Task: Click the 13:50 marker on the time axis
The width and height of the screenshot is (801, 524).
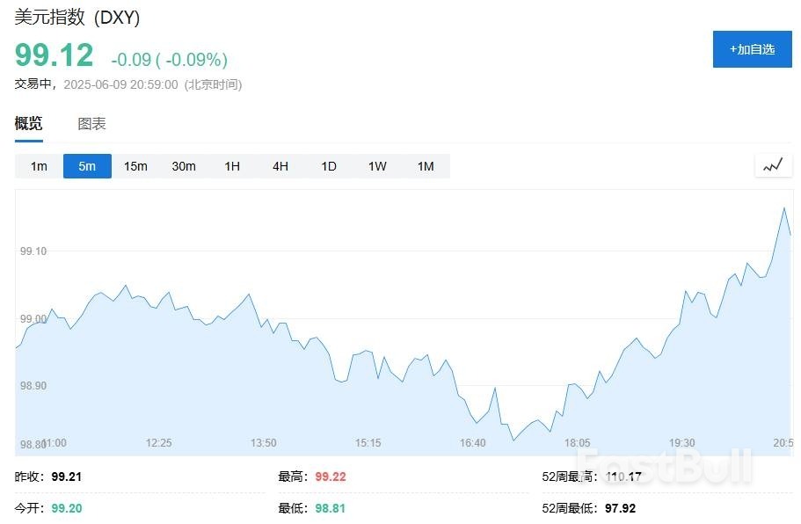Action: (x=263, y=443)
